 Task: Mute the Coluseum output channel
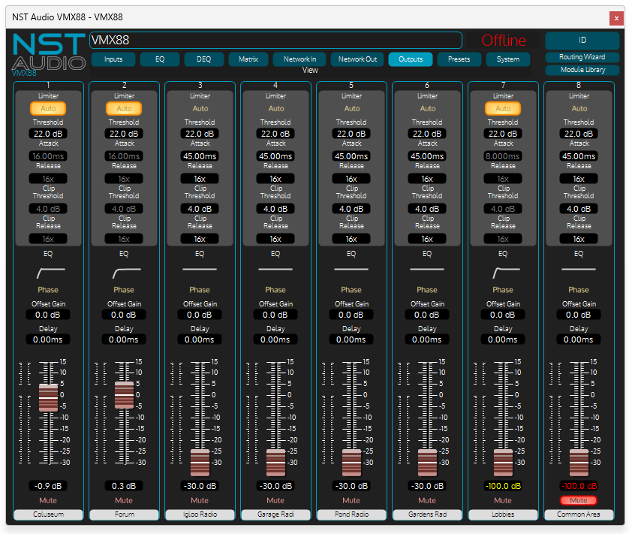[48, 500]
